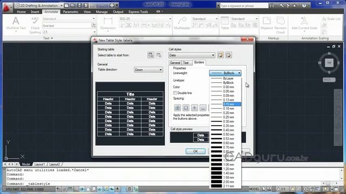Click TOP face on ViewCube

(x=329, y=63)
